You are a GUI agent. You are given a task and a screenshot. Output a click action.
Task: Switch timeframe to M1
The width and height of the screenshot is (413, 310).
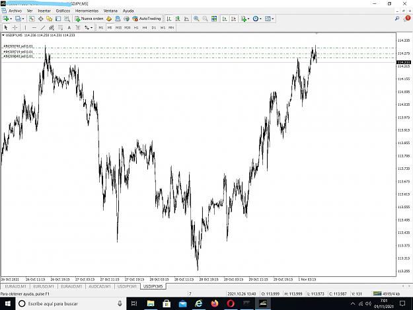pyautogui.click(x=101, y=27)
